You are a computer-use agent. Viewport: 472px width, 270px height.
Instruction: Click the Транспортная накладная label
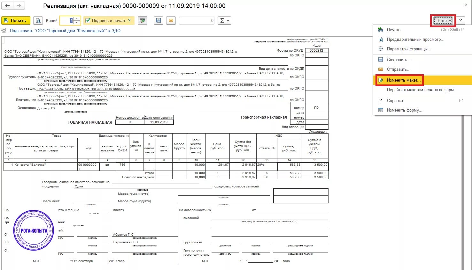pyautogui.click(x=264, y=117)
